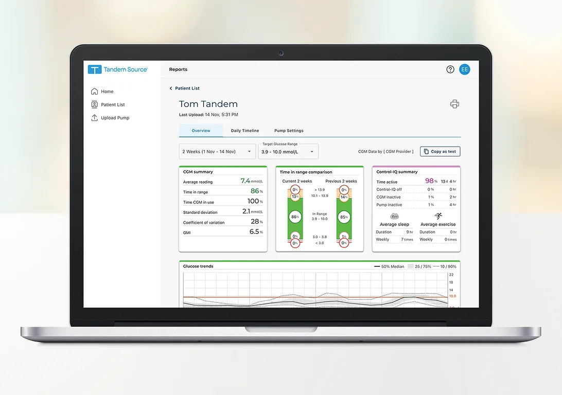Open the Home navigation icon

[x=95, y=91]
